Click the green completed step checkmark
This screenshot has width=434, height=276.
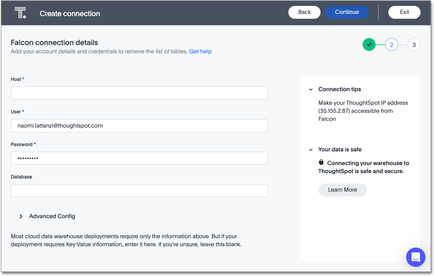click(369, 44)
